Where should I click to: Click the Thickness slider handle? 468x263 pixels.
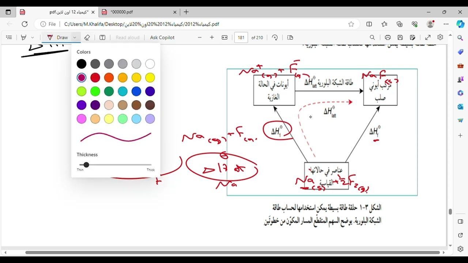[x=86, y=165]
